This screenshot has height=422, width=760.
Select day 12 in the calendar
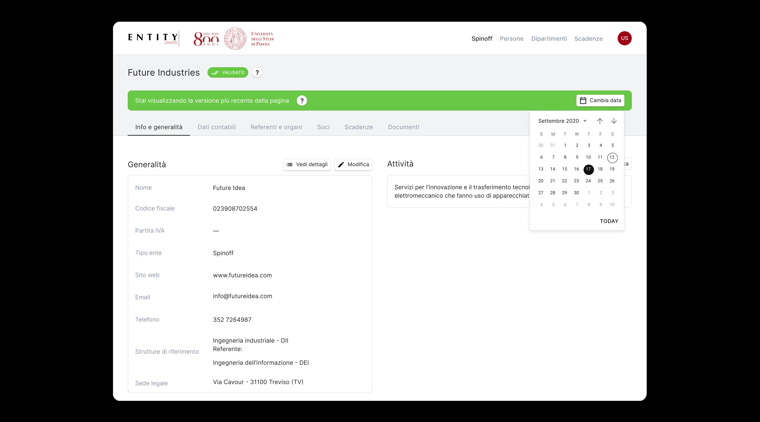pyautogui.click(x=612, y=157)
